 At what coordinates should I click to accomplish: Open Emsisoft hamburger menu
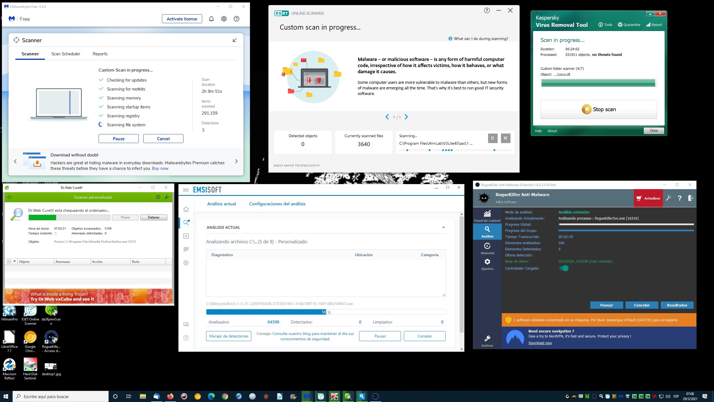tap(186, 190)
